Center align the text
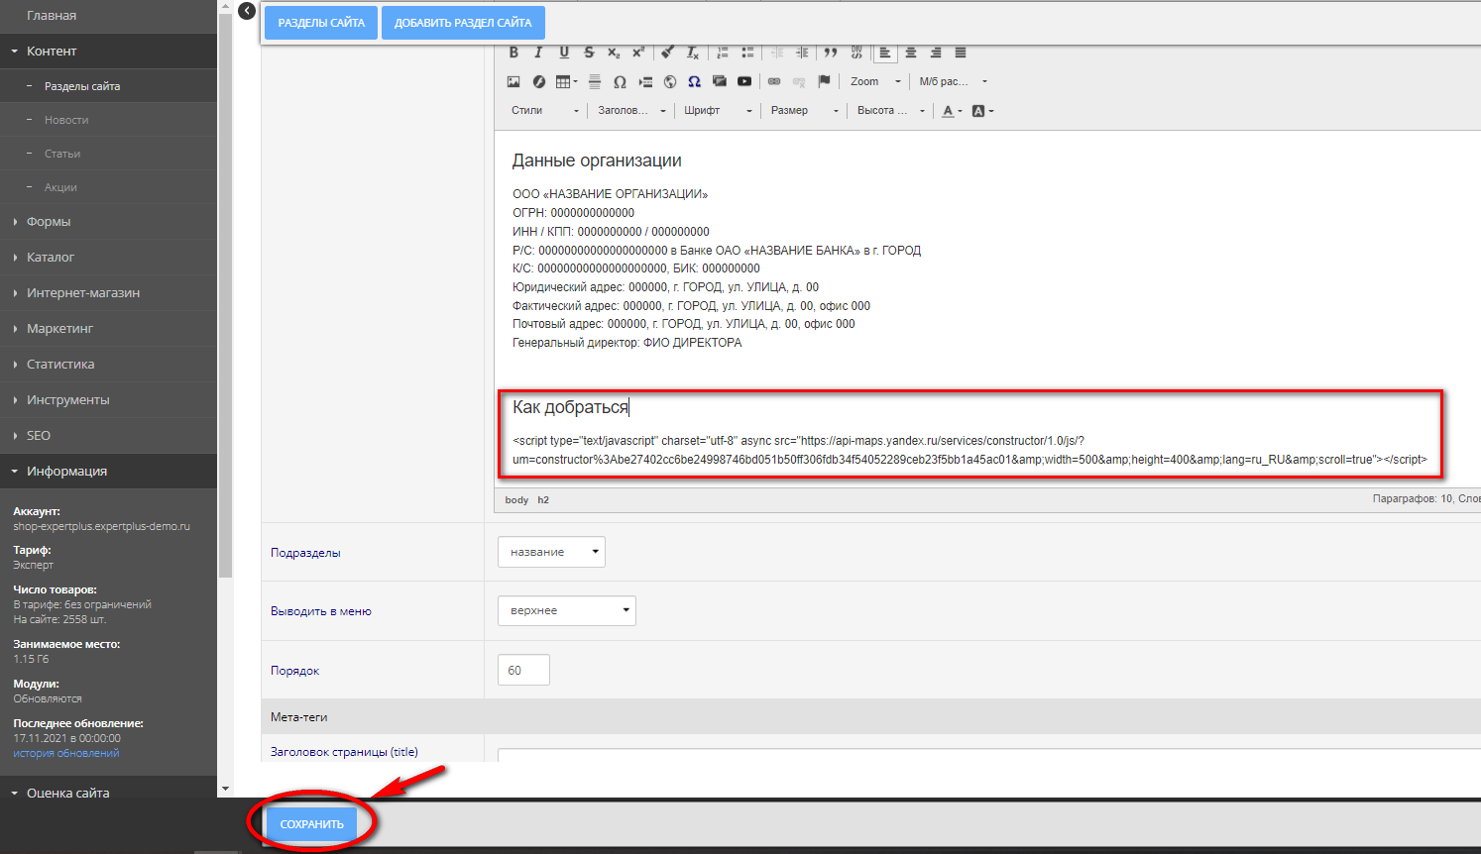The width and height of the screenshot is (1481, 854). [911, 53]
